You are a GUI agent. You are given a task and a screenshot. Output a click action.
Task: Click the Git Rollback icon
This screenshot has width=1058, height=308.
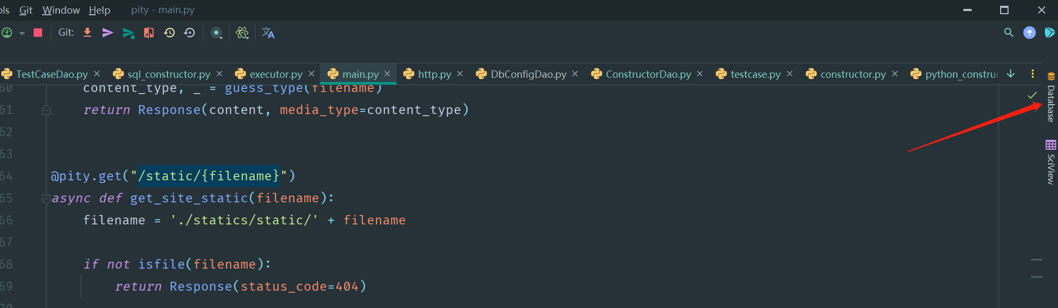pos(189,33)
